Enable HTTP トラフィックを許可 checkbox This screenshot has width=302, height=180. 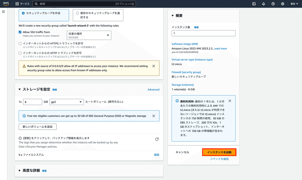click(x=20, y=53)
